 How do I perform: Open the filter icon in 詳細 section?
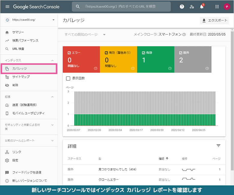click(218, 145)
